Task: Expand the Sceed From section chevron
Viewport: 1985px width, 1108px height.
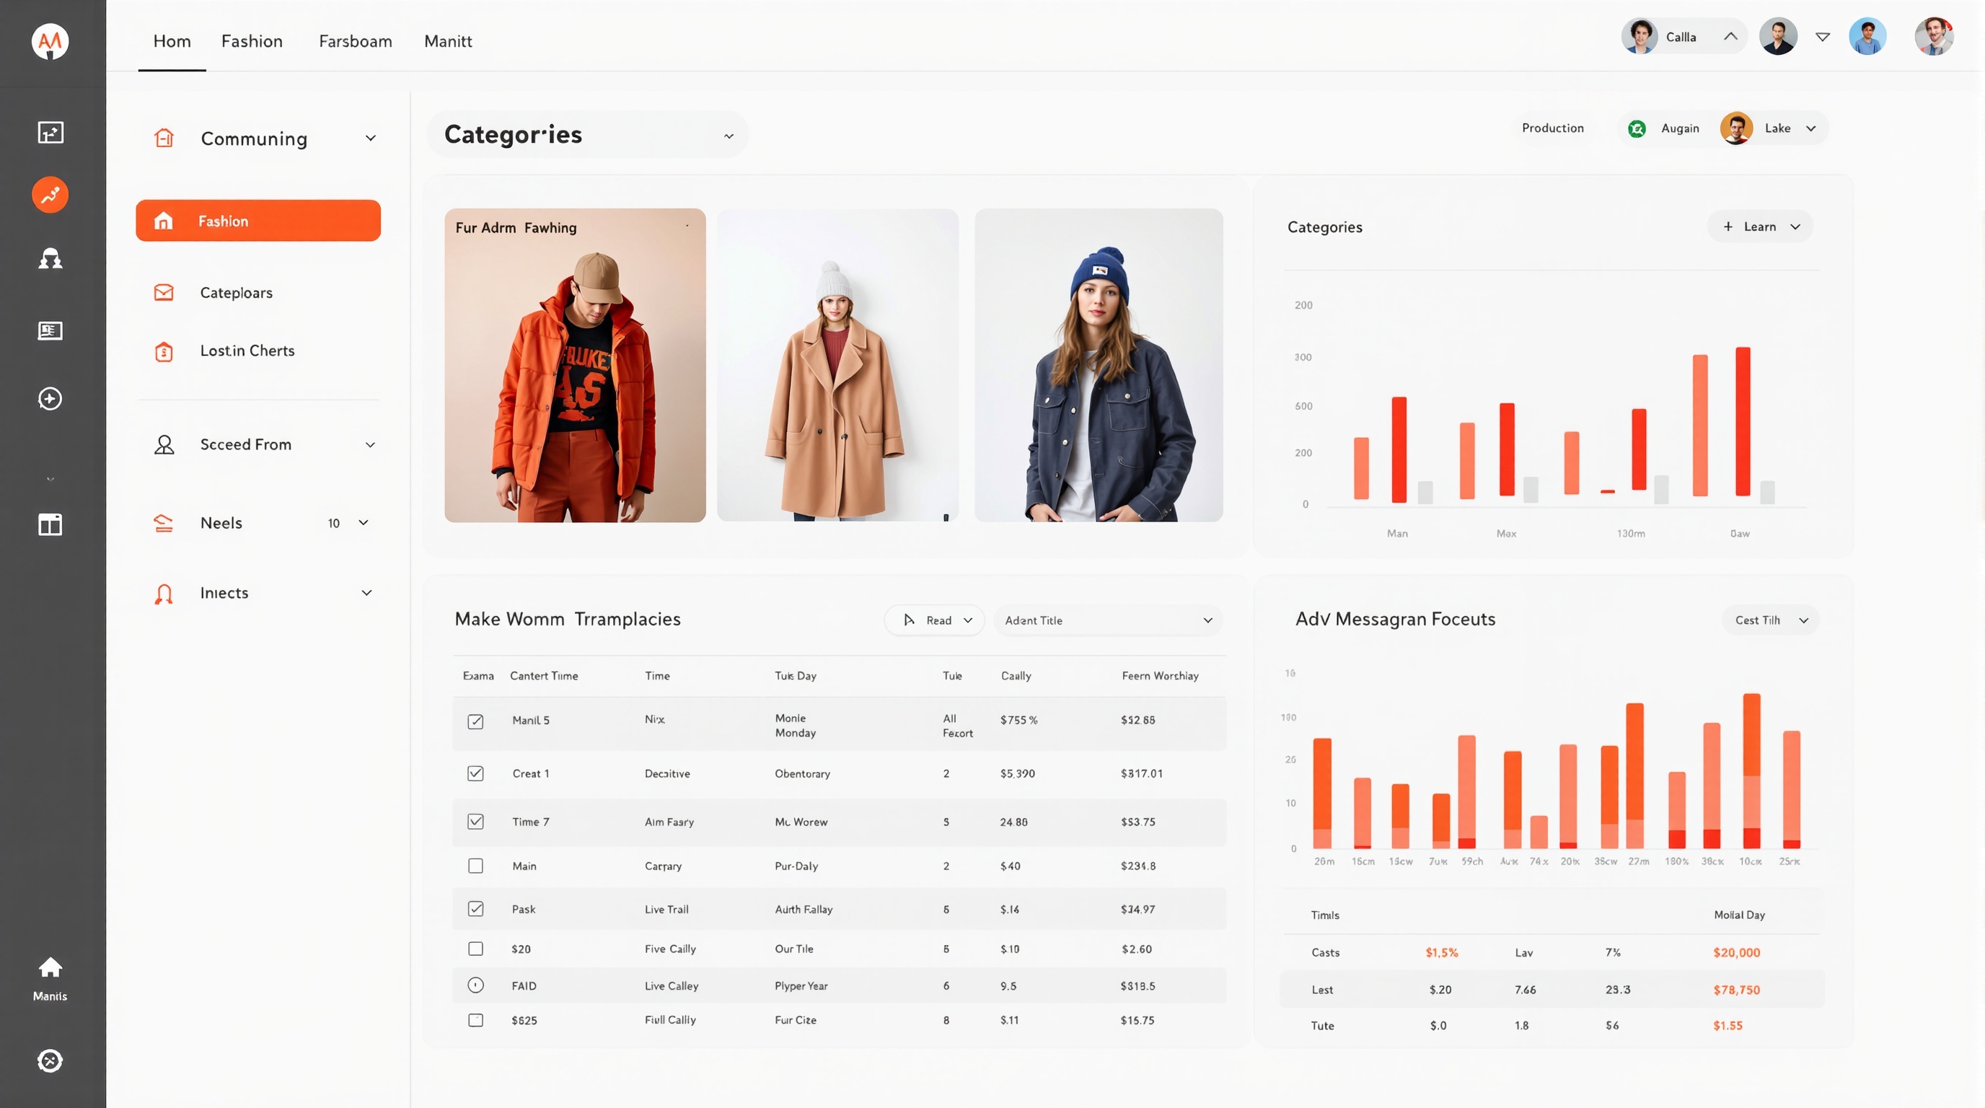Action: pyautogui.click(x=370, y=444)
